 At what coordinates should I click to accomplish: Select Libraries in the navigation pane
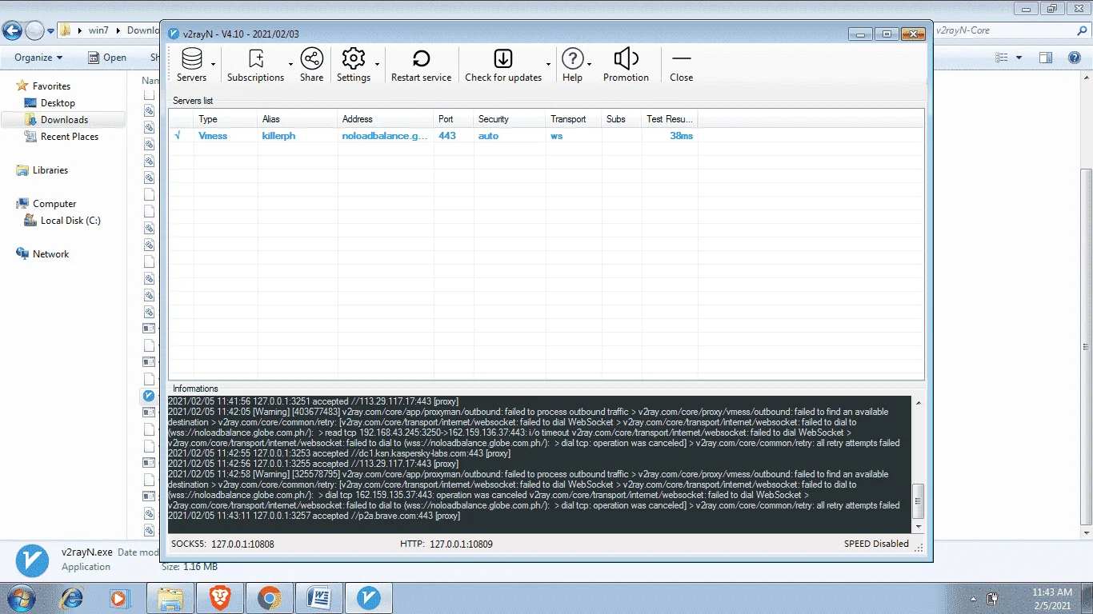(50, 170)
